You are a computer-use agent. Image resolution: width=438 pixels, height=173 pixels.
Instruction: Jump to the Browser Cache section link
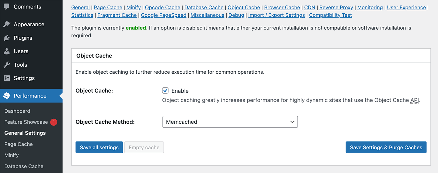tap(282, 7)
